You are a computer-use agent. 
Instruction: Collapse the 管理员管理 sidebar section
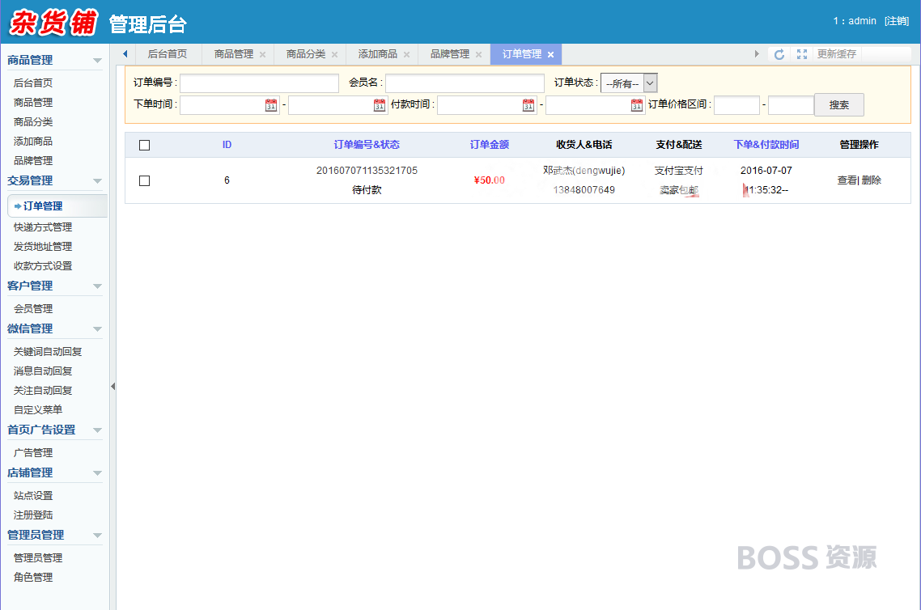point(97,535)
